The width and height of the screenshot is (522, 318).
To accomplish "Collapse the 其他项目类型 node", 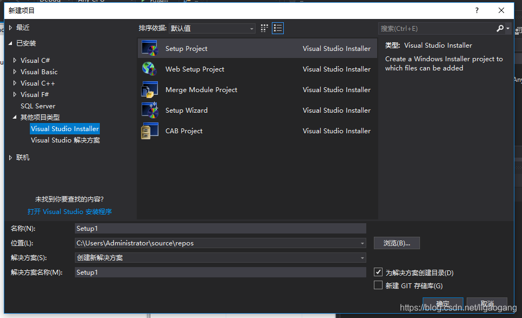I will point(15,117).
